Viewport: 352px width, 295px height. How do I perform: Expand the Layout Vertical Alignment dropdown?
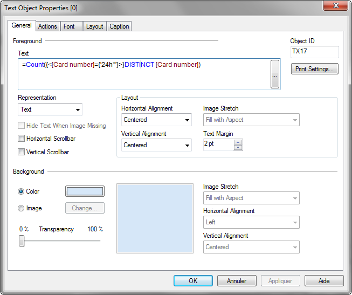pyautogui.click(x=156, y=145)
